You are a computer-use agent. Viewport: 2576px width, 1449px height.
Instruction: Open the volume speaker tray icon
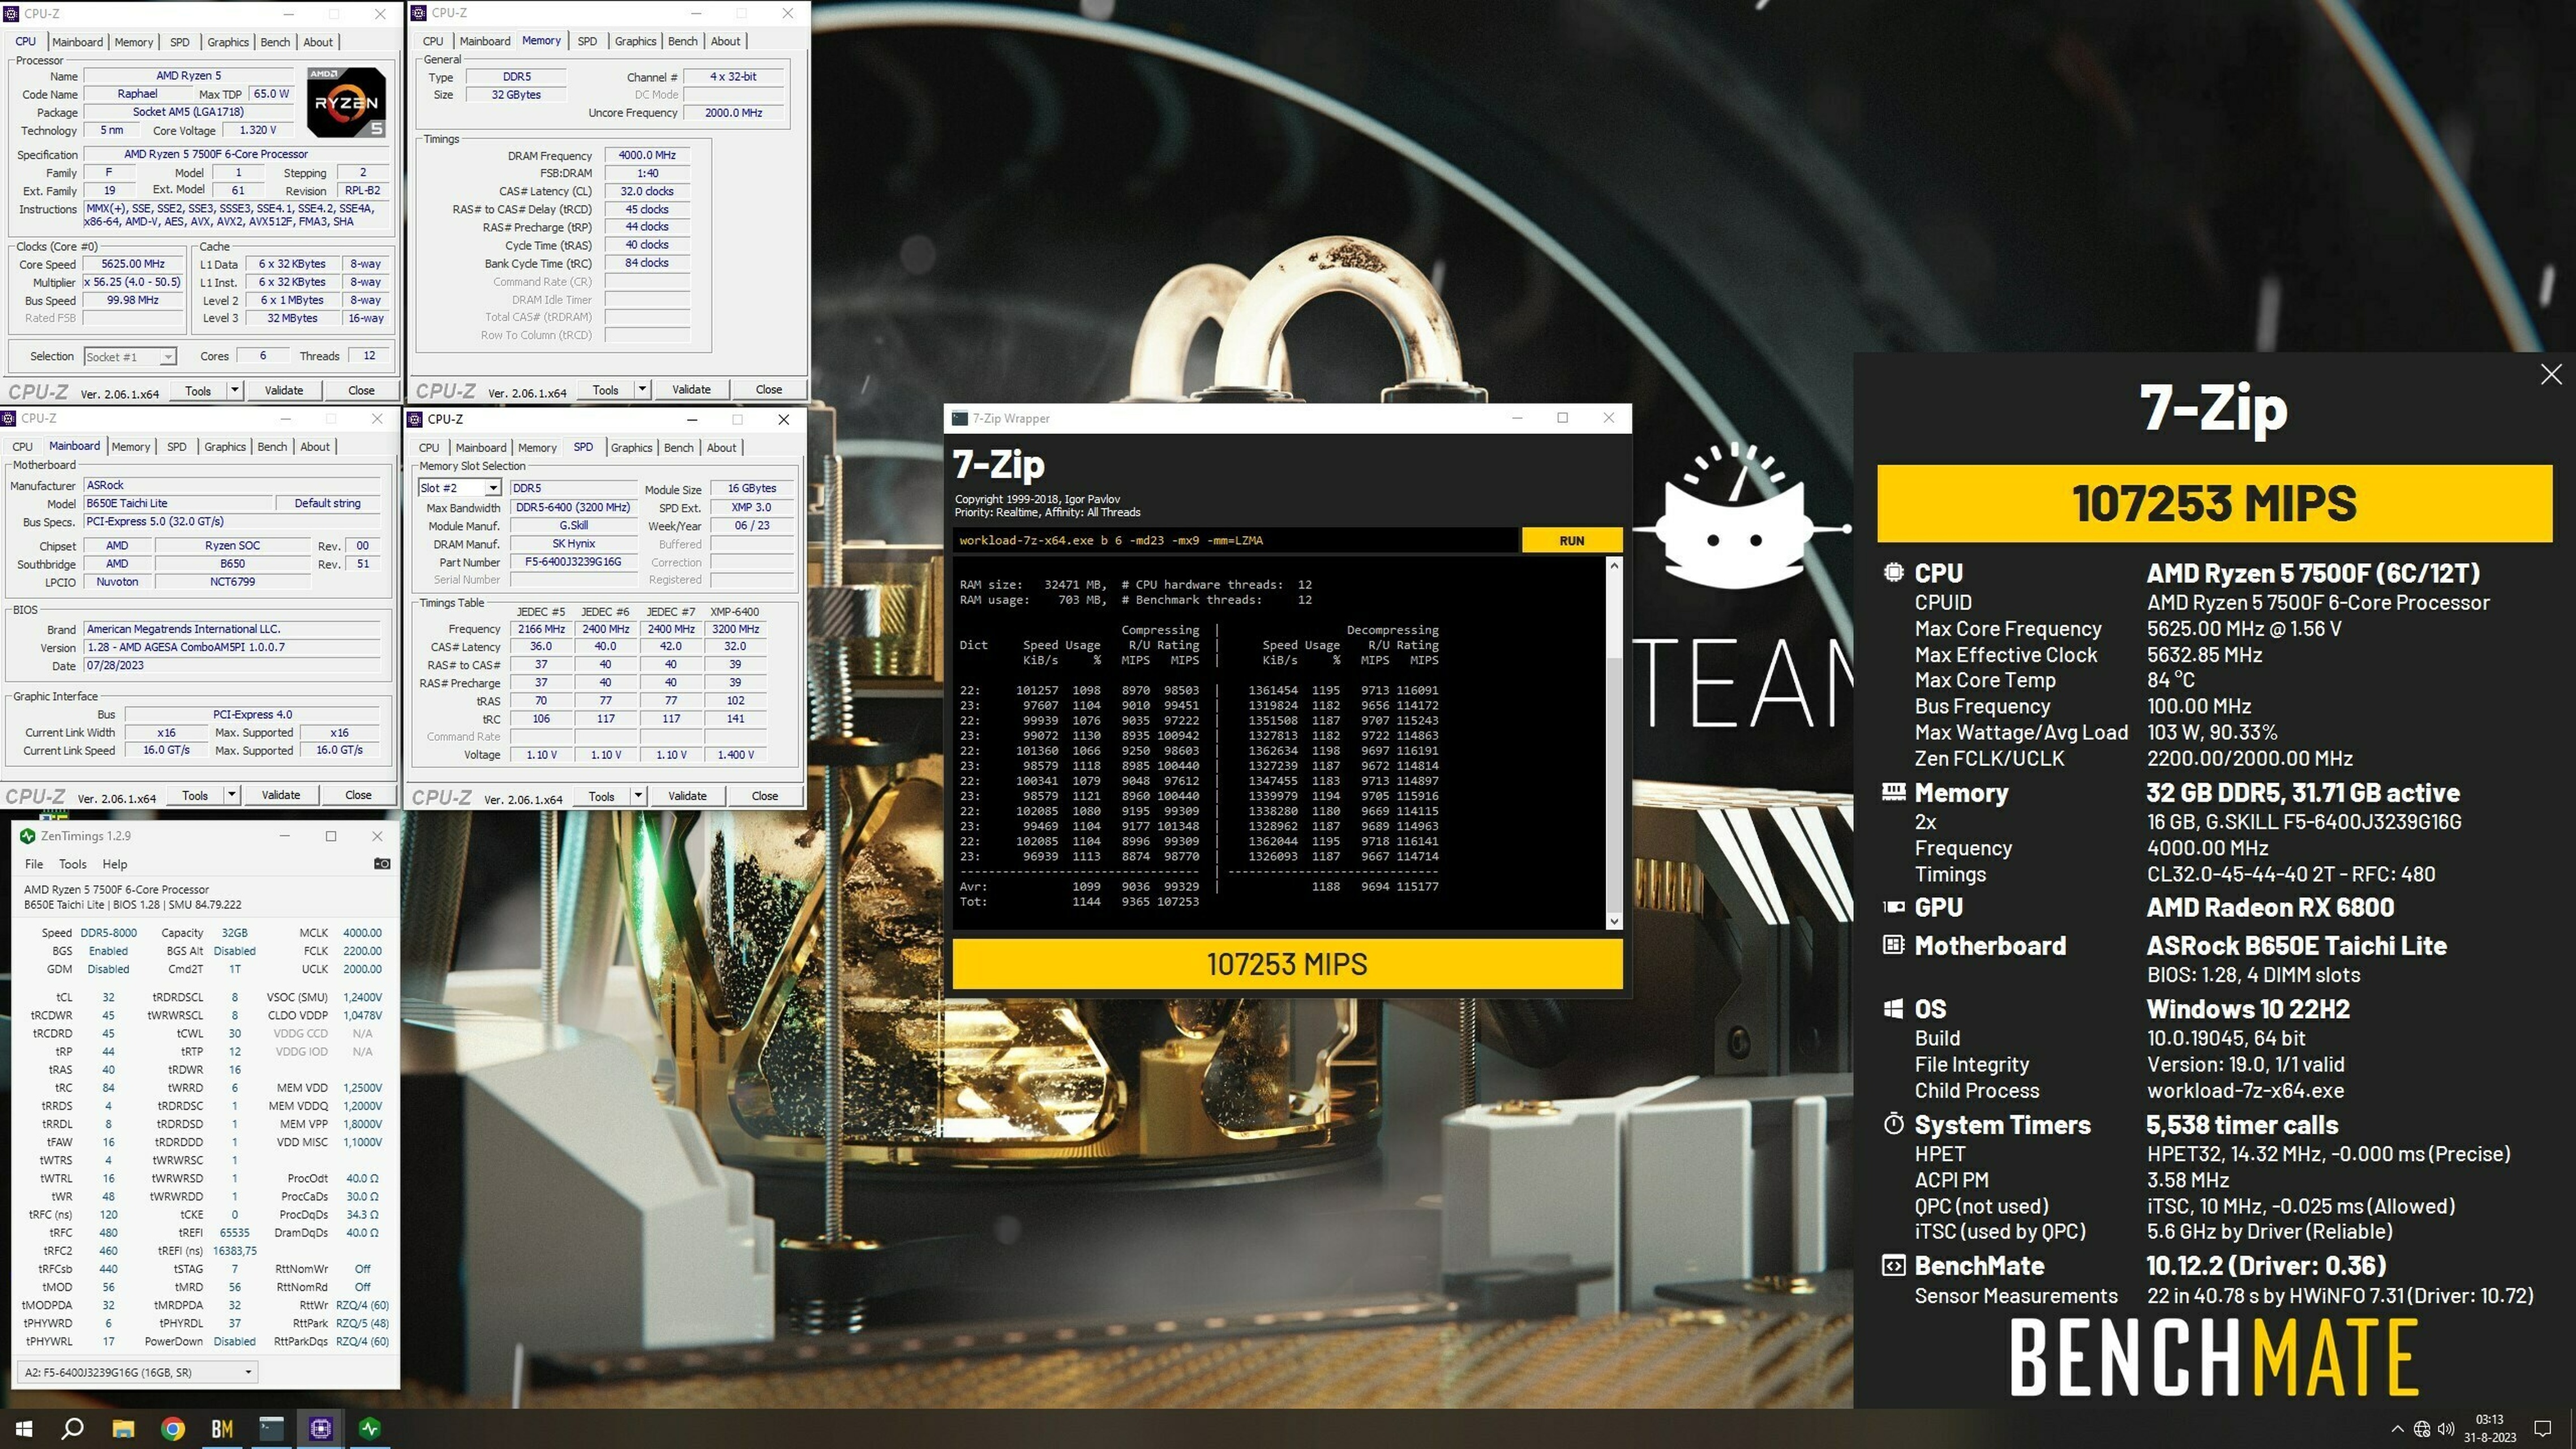2446,1428
